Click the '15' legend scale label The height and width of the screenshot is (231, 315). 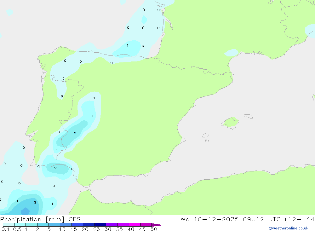point(74,229)
